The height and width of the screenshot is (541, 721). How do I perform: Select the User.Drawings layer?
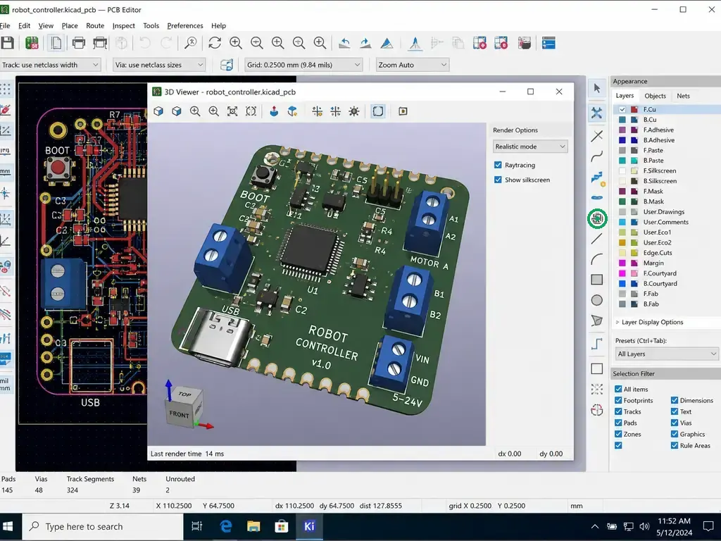tap(667, 211)
